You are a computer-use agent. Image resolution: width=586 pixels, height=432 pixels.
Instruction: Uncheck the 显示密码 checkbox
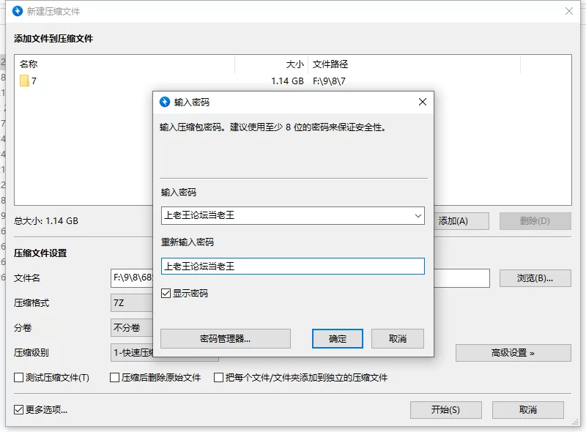click(166, 293)
